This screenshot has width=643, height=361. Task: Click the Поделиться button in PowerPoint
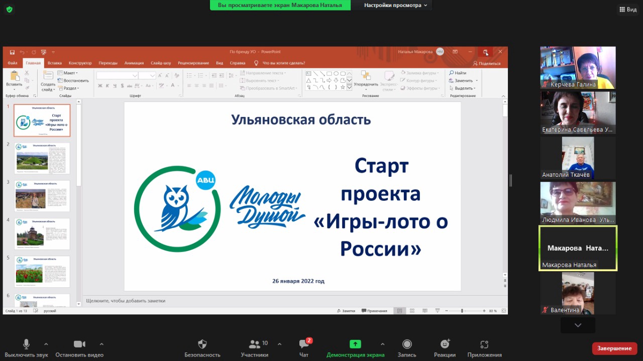click(x=487, y=63)
